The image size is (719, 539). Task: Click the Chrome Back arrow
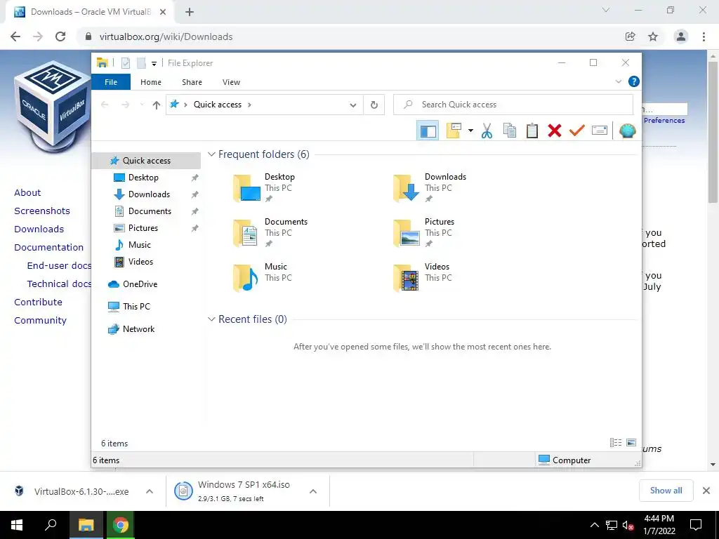(x=15, y=36)
